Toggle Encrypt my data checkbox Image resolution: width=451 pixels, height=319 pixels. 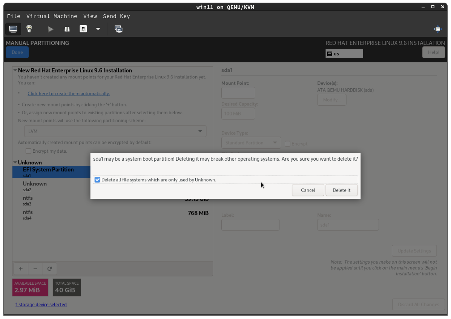[x=28, y=151]
